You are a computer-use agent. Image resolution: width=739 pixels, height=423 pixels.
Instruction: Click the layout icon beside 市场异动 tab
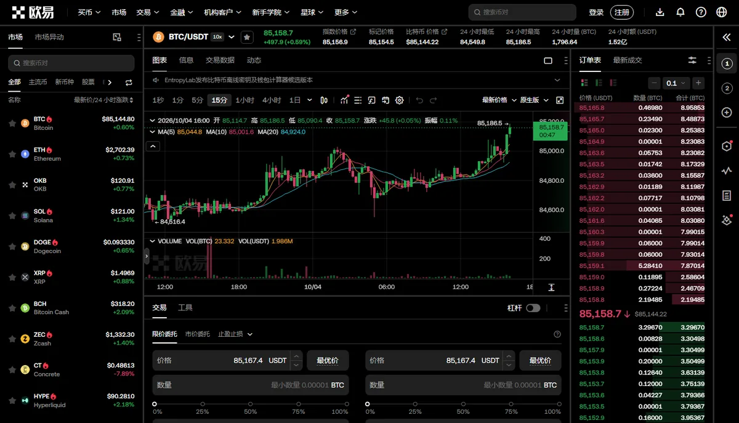[117, 38]
